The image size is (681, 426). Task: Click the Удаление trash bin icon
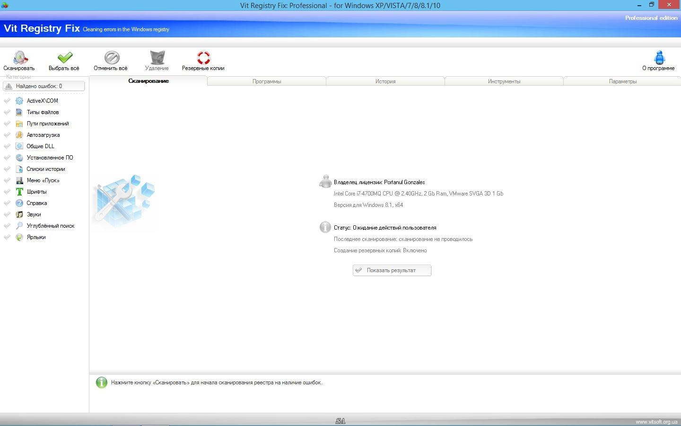[157, 58]
